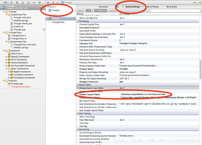
Task: Expand the OpenGL.framework item
Action: coord(6,56)
